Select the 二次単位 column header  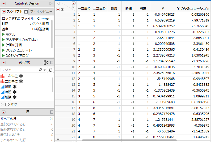tap(100, 9)
